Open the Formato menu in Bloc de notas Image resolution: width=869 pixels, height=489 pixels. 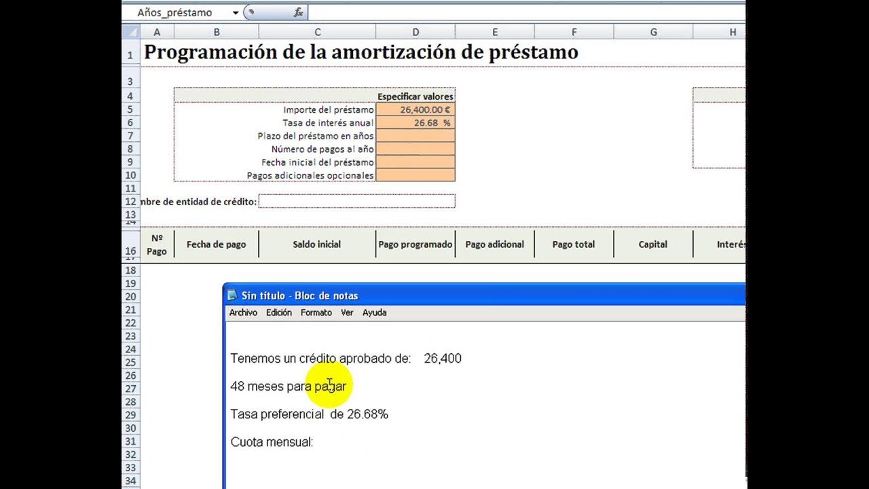point(316,312)
